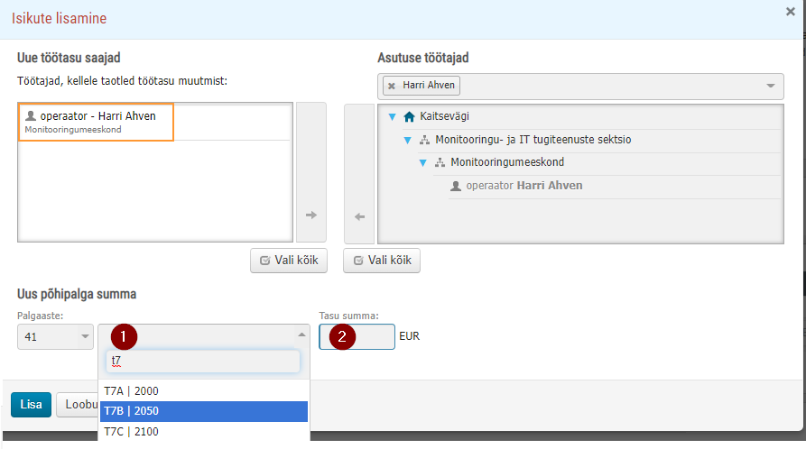
Task: Click into the Tasu summa field
Action: 357,337
